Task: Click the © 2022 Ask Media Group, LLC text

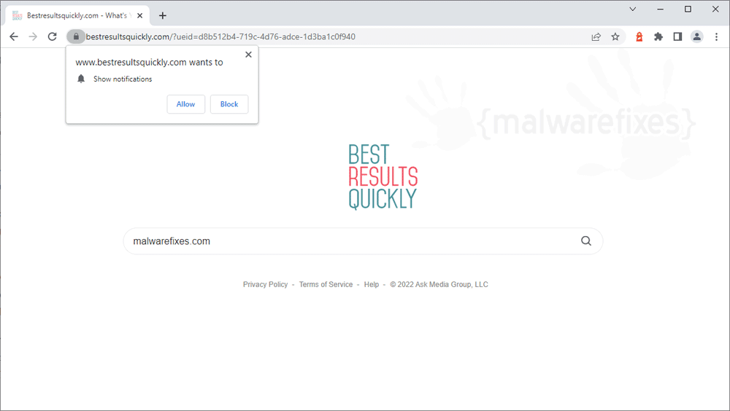Action: pyautogui.click(x=439, y=284)
